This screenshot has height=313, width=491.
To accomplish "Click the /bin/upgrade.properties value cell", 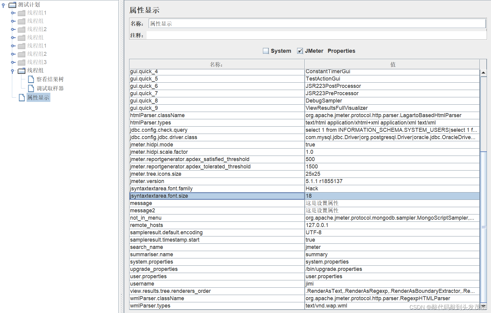I will pos(392,269).
